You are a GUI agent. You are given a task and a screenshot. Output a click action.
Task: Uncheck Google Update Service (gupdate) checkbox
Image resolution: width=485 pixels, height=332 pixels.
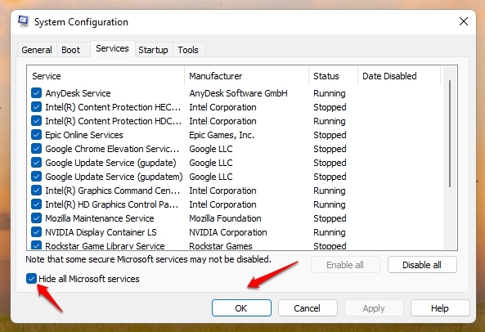point(36,163)
